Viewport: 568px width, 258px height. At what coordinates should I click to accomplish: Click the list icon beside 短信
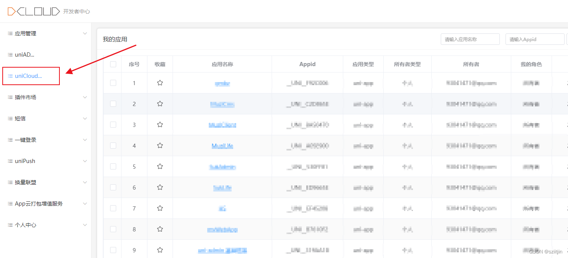click(x=10, y=119)
